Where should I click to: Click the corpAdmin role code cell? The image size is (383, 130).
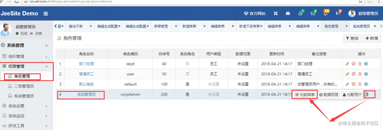point(130,94)
